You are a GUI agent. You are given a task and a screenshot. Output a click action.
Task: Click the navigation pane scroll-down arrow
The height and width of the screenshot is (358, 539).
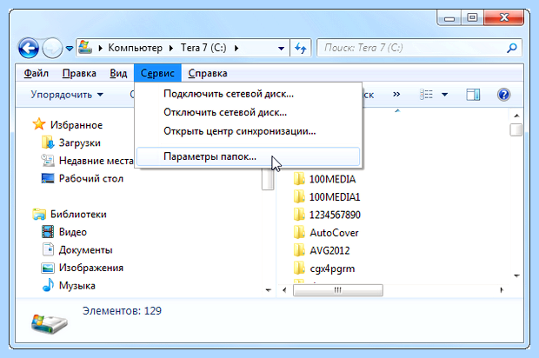pyautogui.click(x=268, y=290)
